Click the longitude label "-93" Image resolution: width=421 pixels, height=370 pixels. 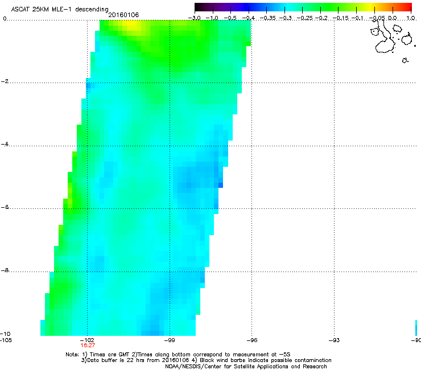pos(335,340)
